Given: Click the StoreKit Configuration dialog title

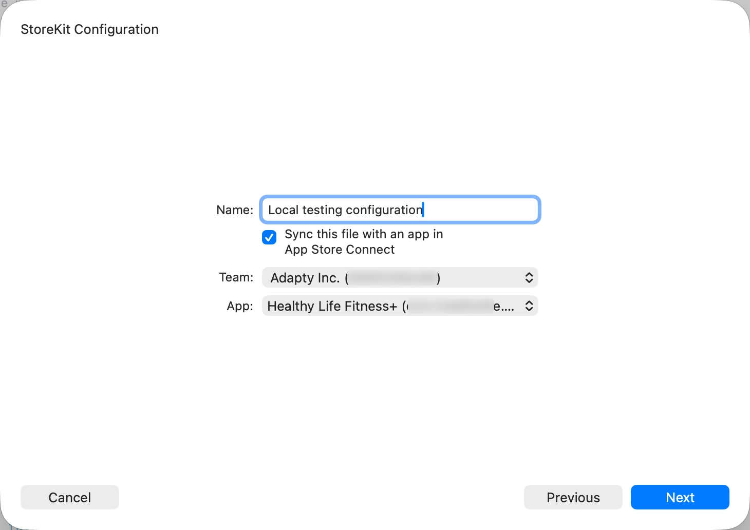Looking at the screenshot, I should coord(89,29).
